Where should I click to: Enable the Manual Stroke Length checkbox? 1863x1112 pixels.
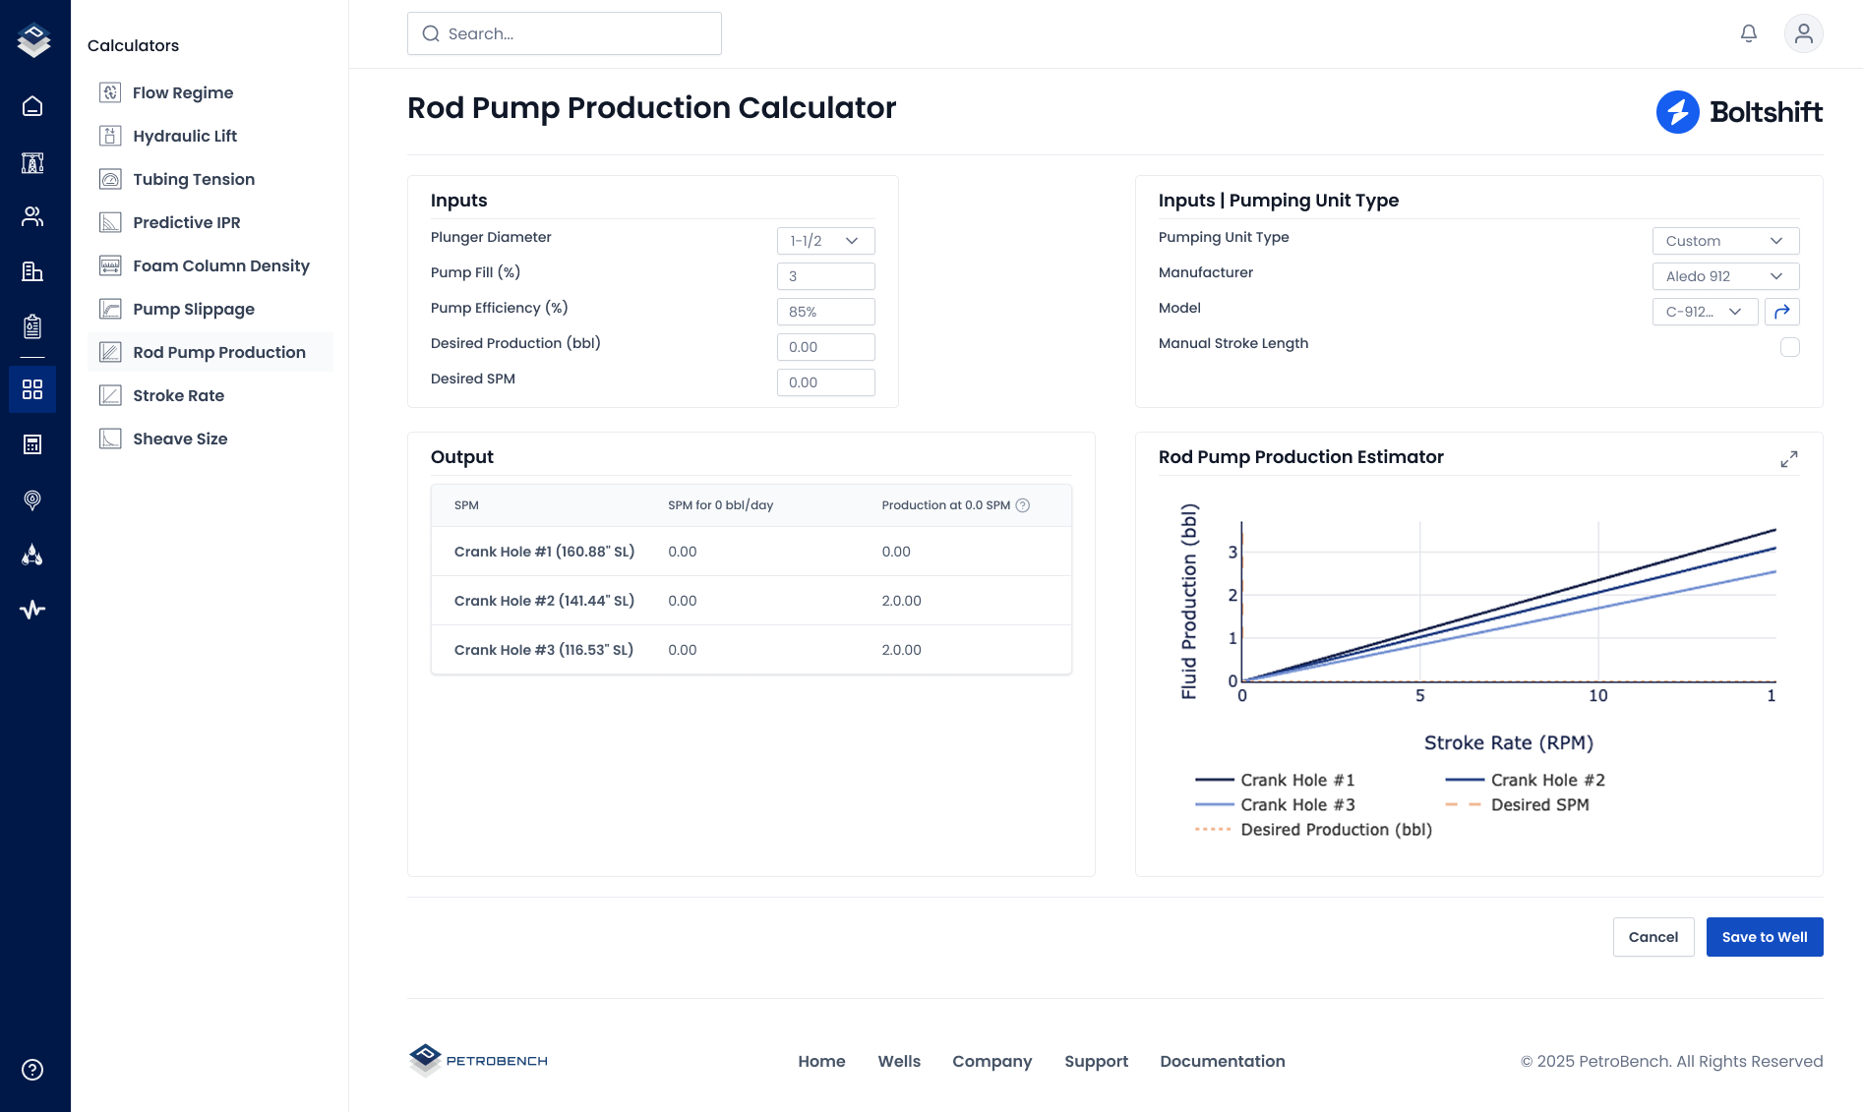point(1790,347)
